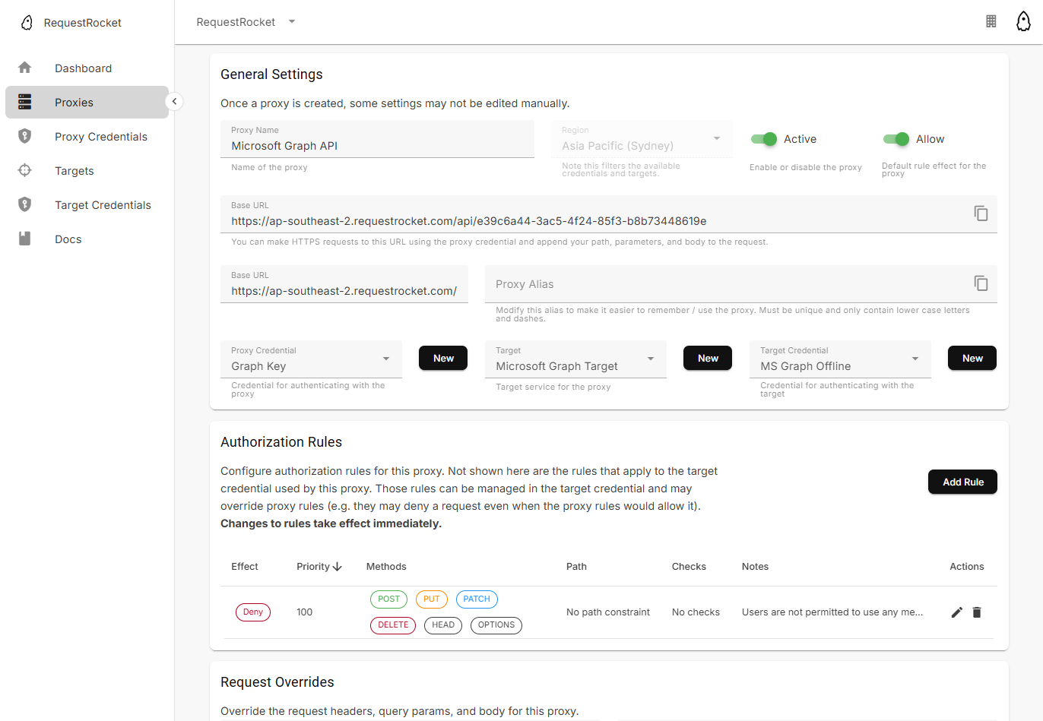This screenshot has height=721, width=1043.
Task: Open the apps grid icon in header
Action: (991, 21)
